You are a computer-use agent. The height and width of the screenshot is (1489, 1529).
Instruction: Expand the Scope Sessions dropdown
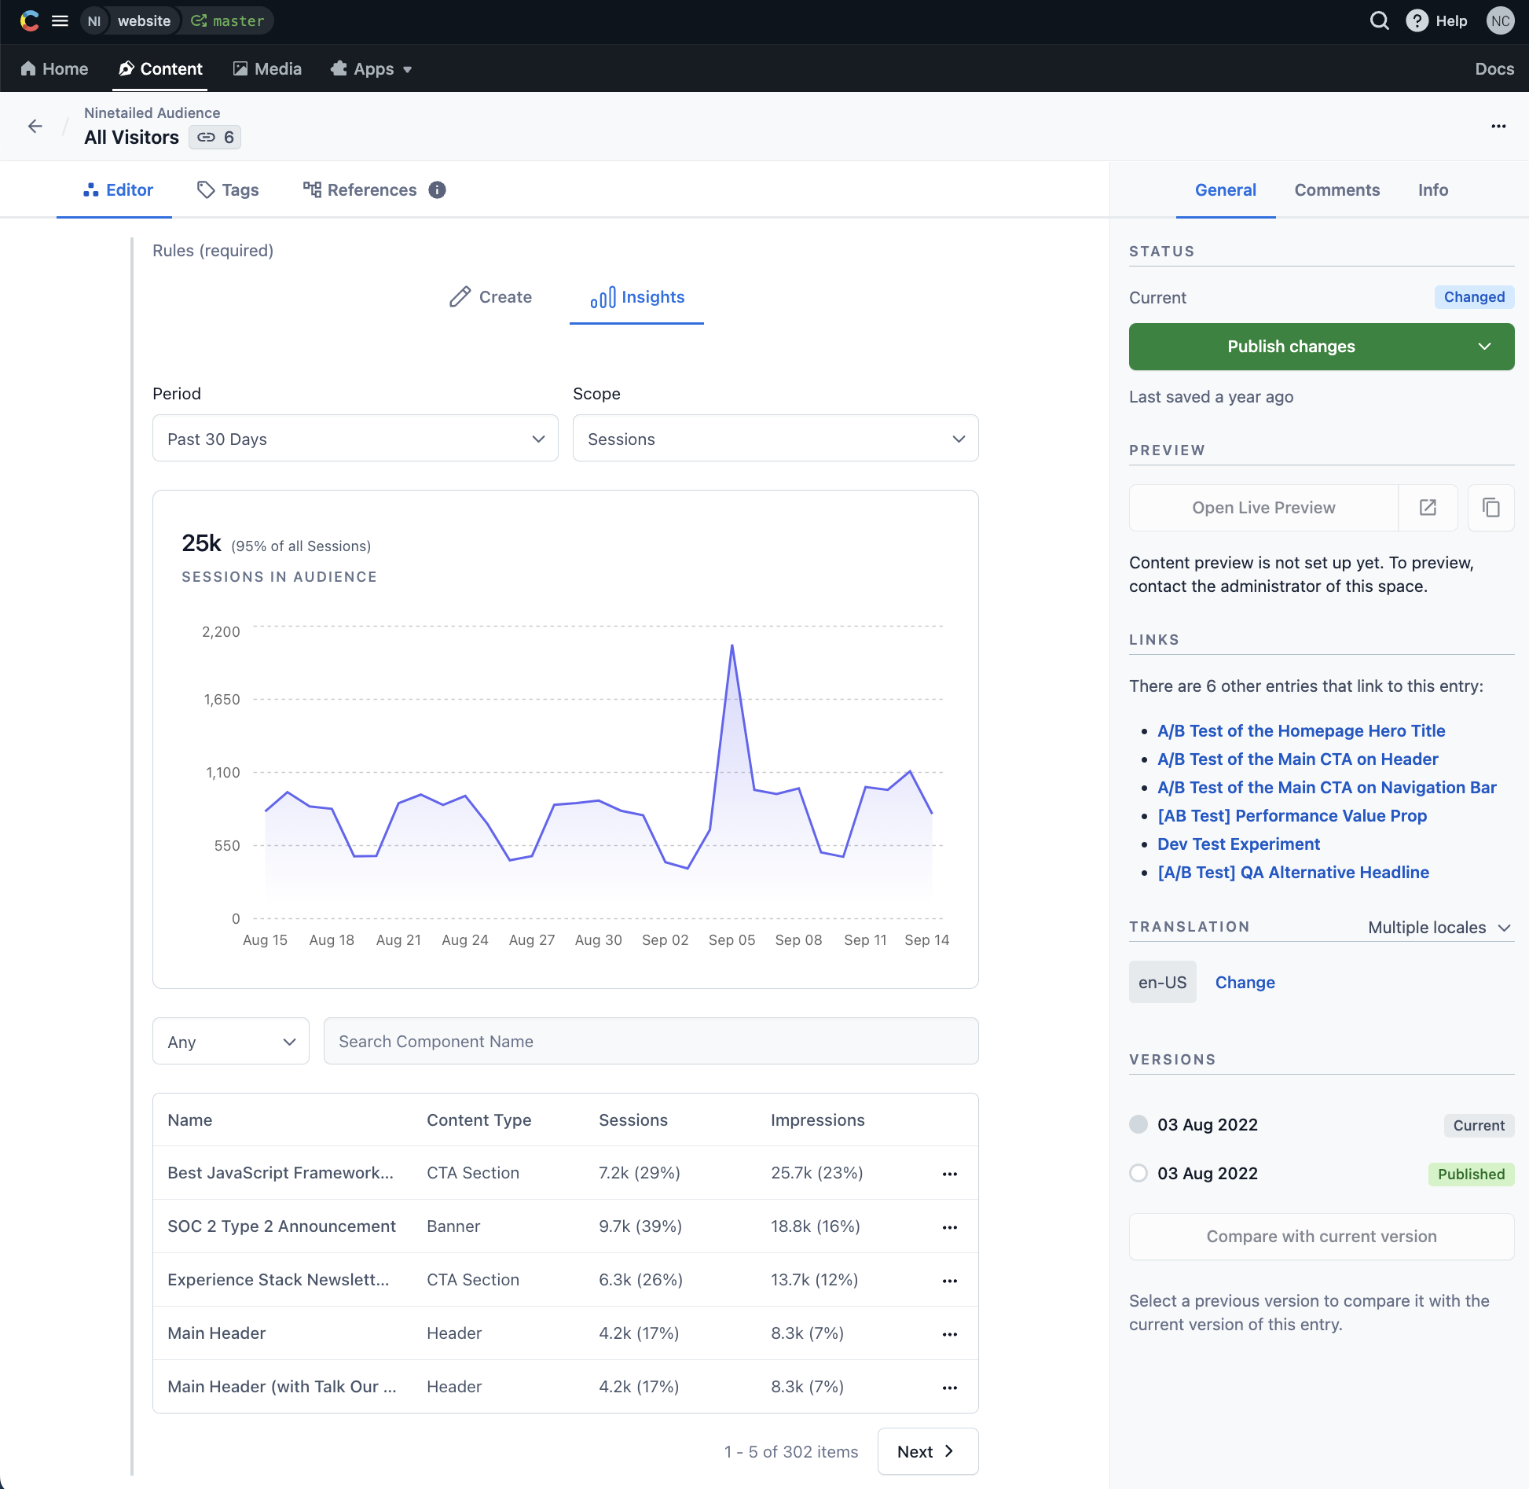775,439
